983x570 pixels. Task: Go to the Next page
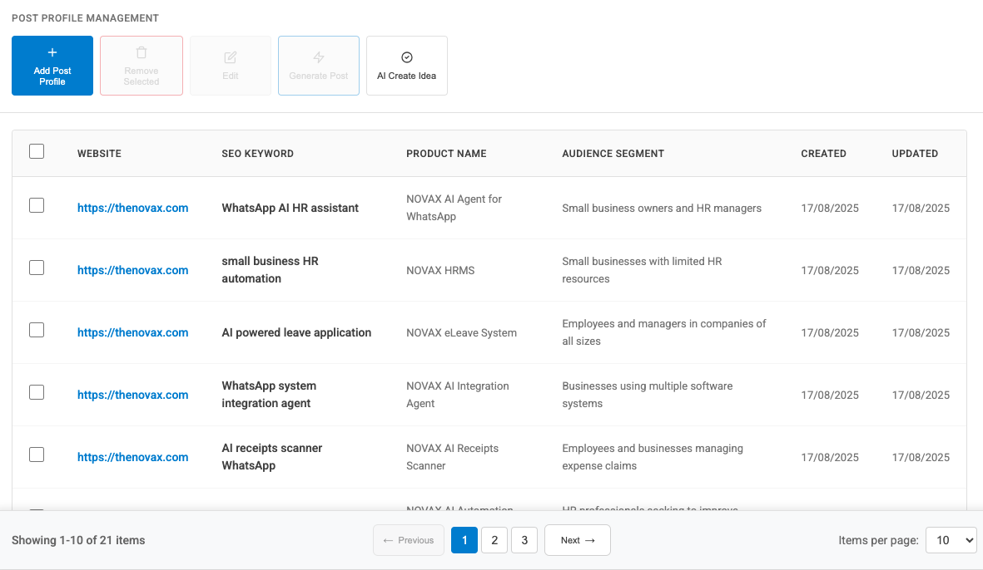[578, 540]
